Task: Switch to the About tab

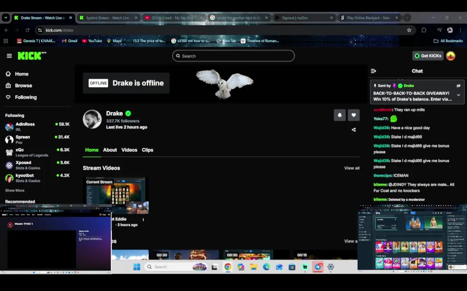Action: coord(110,150)
